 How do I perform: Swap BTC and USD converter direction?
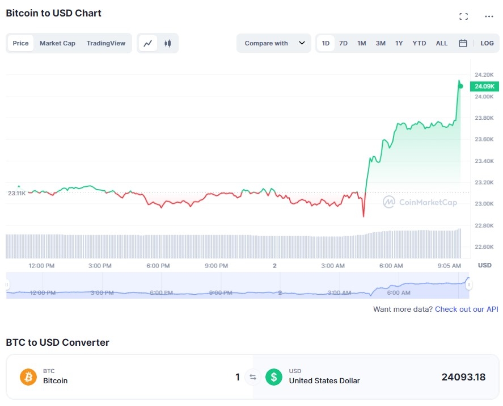253,377
